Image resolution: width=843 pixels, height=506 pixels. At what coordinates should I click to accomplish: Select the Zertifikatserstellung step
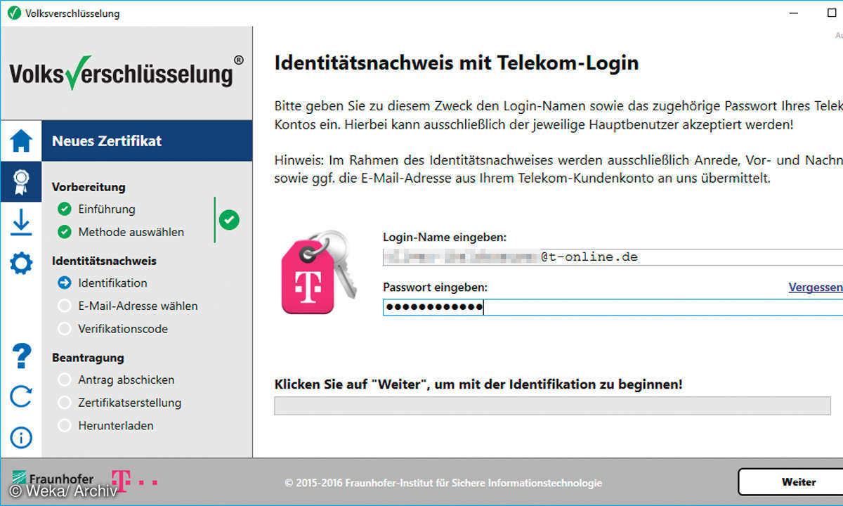pos(119,403)
